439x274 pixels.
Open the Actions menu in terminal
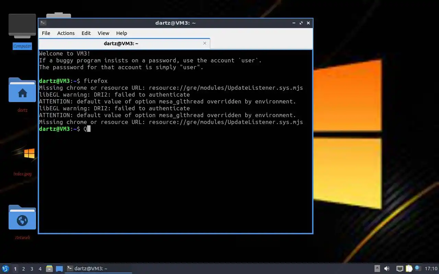(66, 33)
